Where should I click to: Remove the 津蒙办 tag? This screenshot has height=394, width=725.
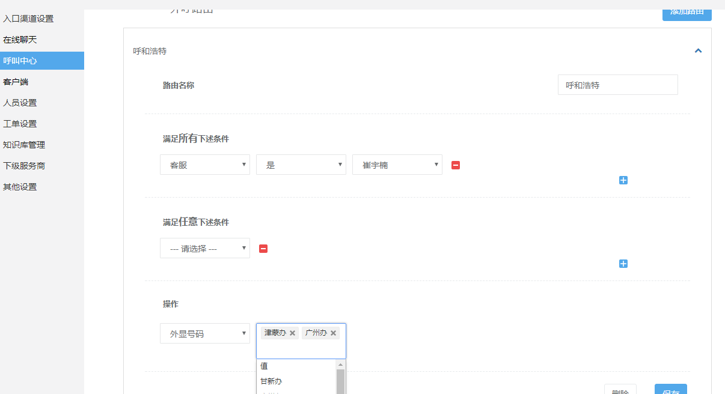pos(293,333)
